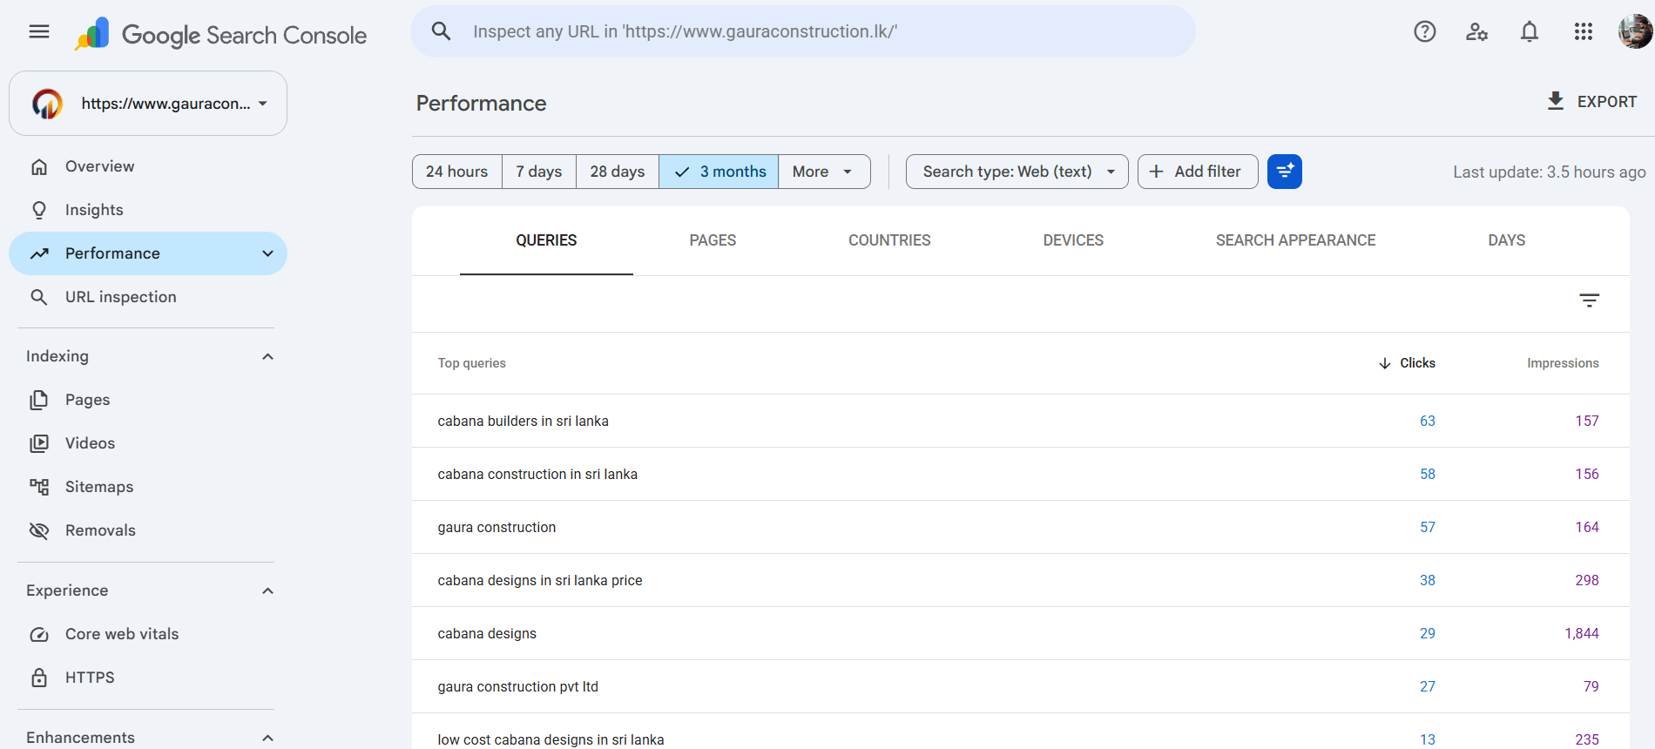
Task: Switch to the PAGES tab
Action: tap(713, 240)
